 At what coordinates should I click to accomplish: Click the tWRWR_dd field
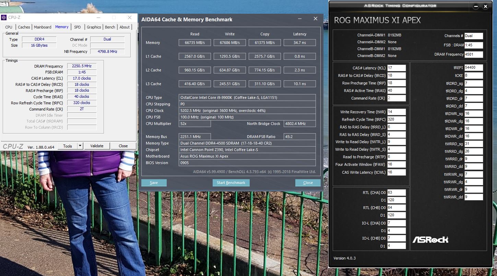[x=474, y=197]
